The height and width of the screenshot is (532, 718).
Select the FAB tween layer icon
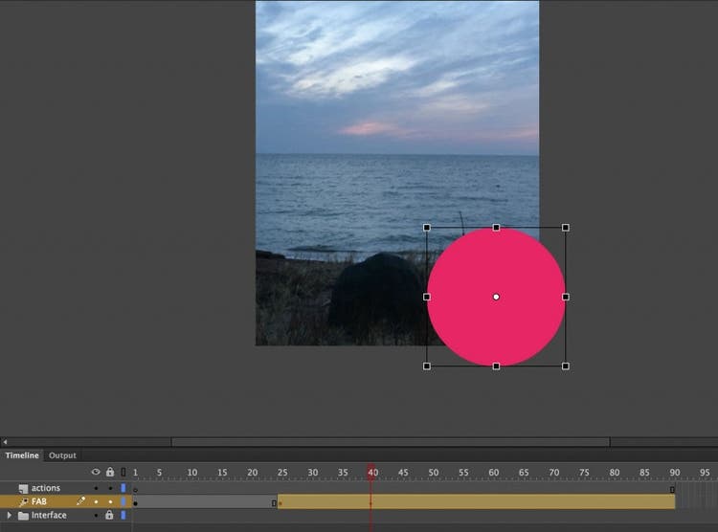tap(23, 501)
